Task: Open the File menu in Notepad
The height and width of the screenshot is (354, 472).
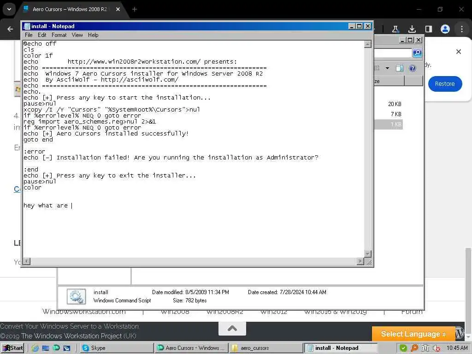Action: [x=29, y=35]
